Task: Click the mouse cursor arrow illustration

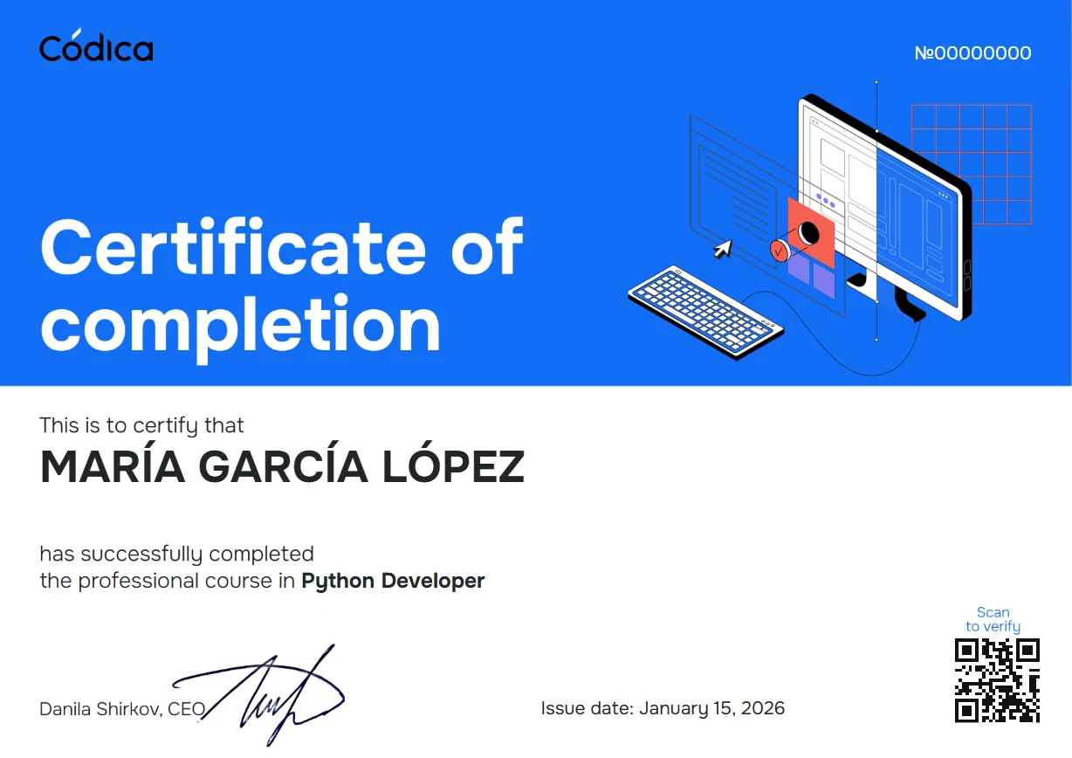Action: pos(722,249)
